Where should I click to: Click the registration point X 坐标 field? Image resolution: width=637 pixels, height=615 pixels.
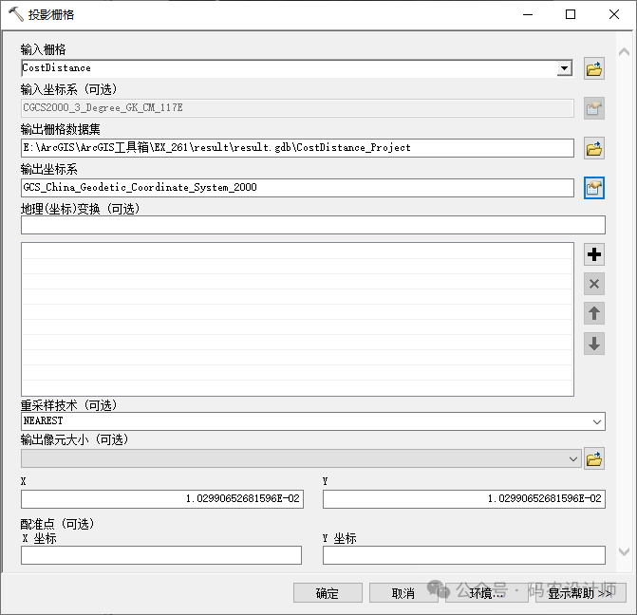point(161,555)
